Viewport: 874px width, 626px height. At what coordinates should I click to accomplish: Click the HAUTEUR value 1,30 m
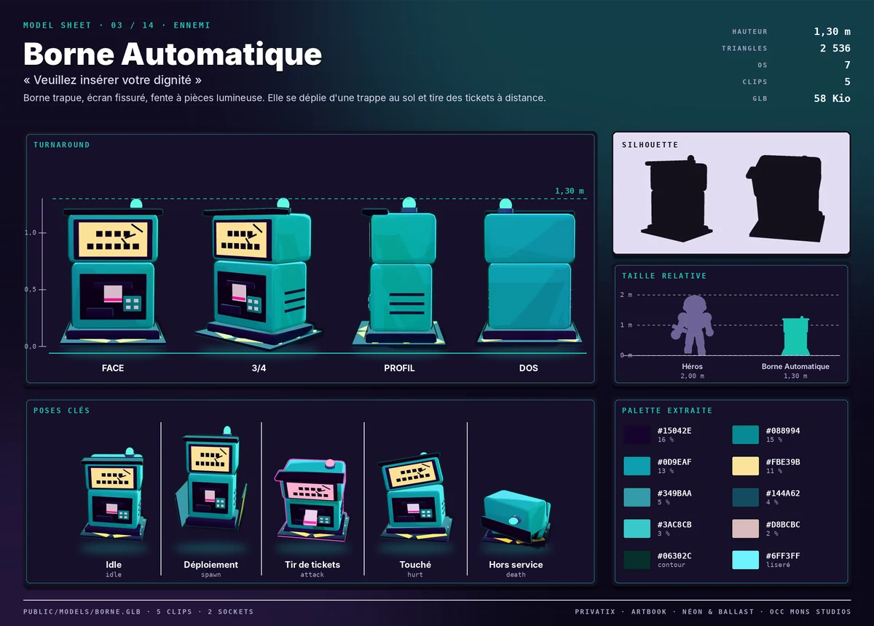832,31
